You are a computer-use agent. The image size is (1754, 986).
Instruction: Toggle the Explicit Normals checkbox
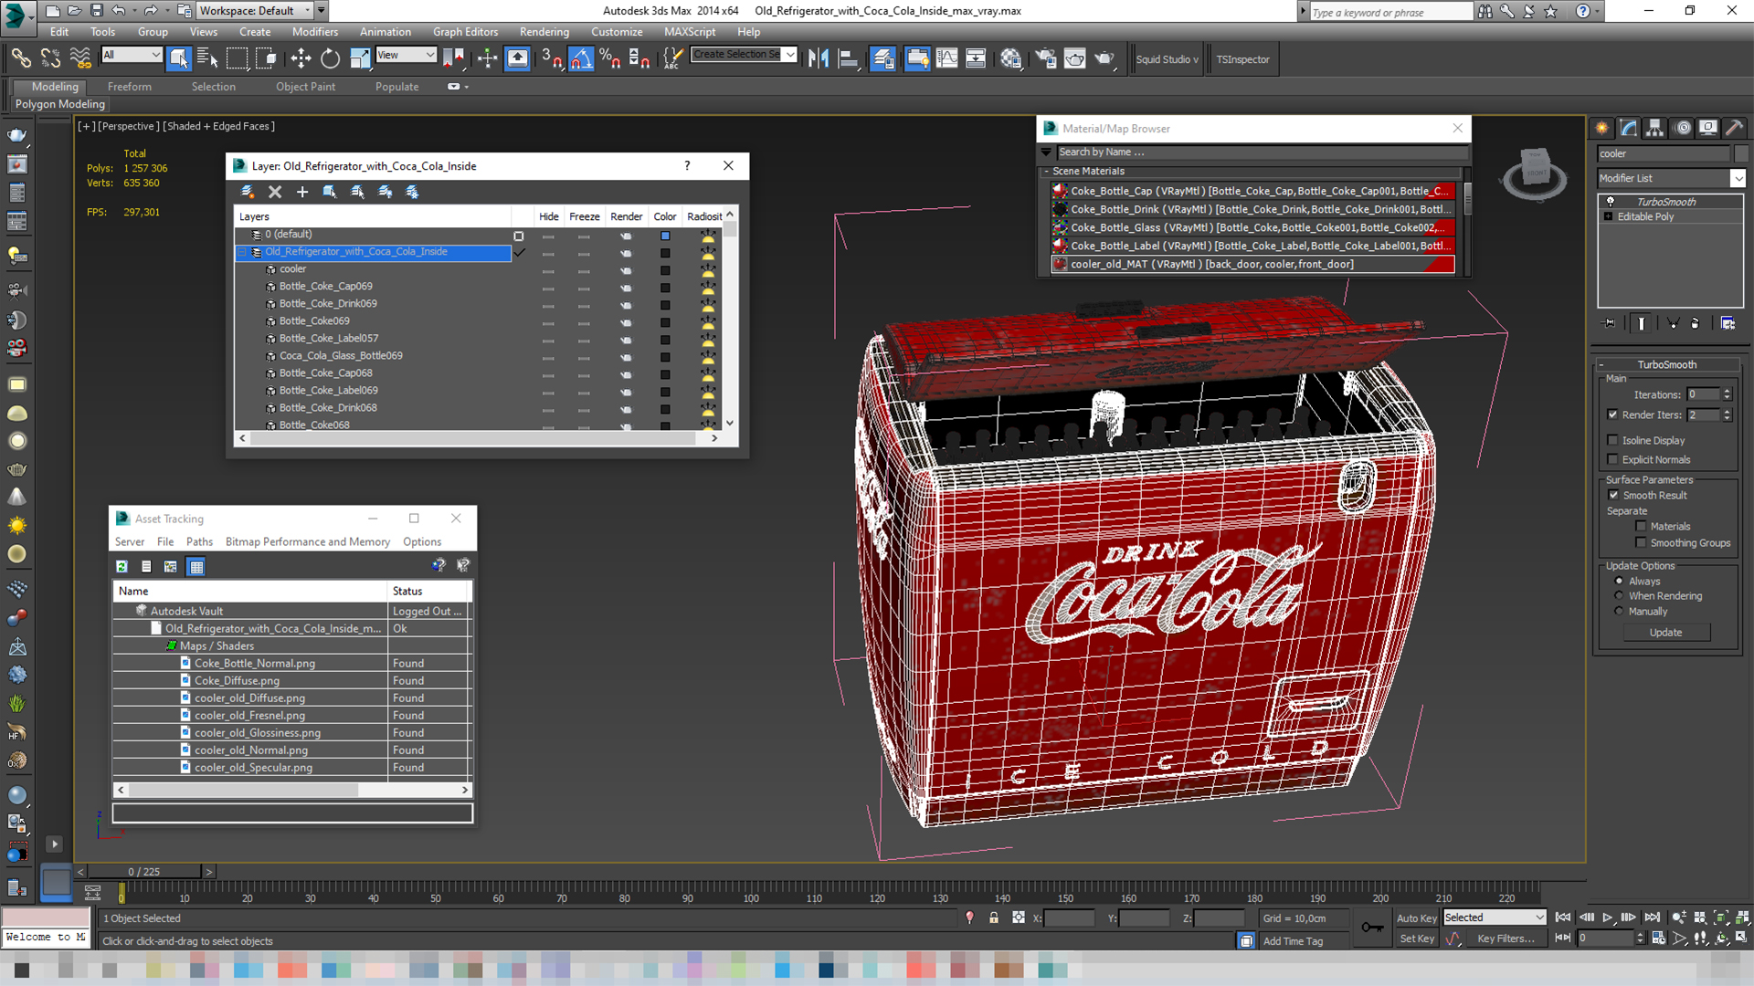coord(1612,459)
